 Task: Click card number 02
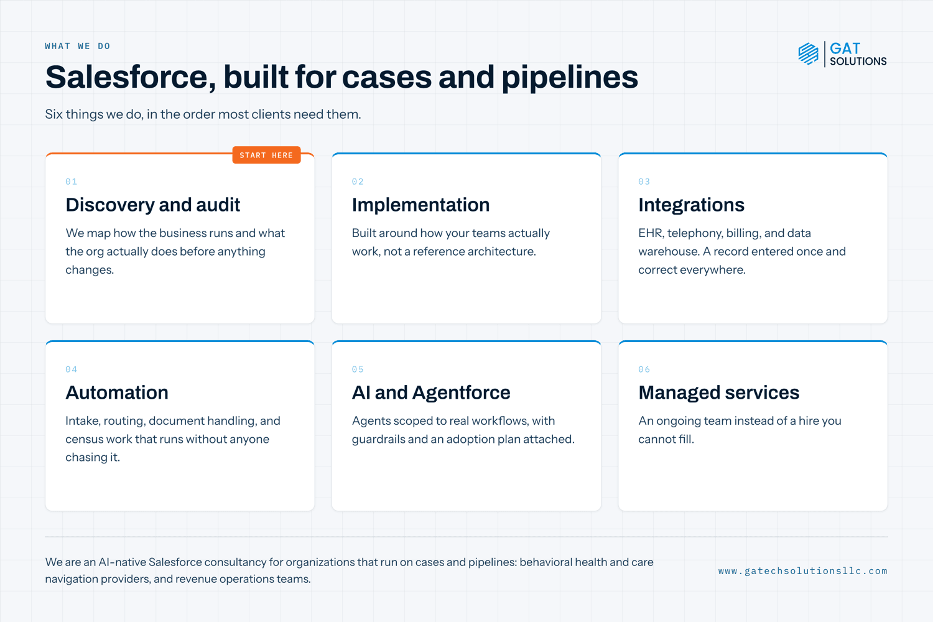pos(358,182)
